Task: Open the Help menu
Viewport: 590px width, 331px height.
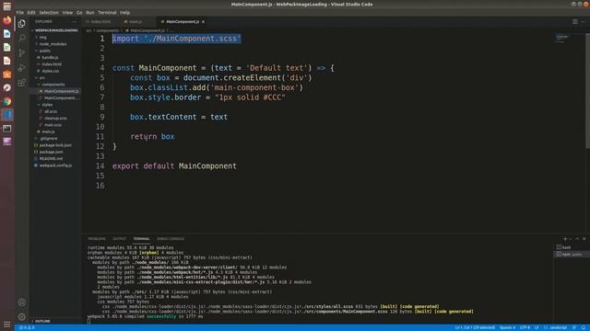Action: coord(125,12)
